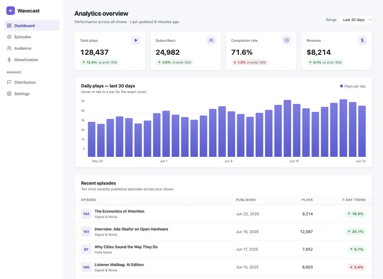Navigate to Monetization page
This screenshot has width=383, height=279.
pyautogui.click(x=32, y=60)
